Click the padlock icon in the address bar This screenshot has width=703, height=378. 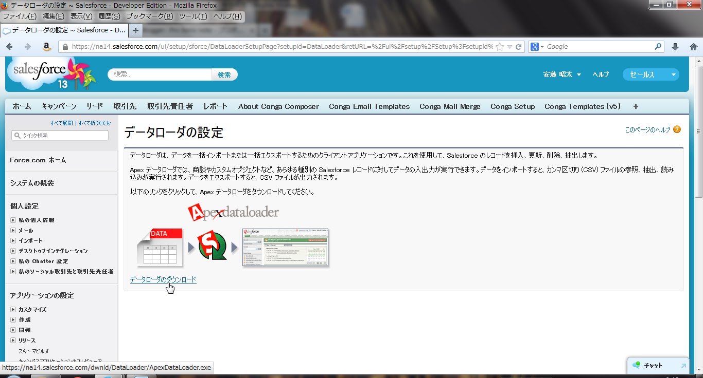(x=65, y=47)
